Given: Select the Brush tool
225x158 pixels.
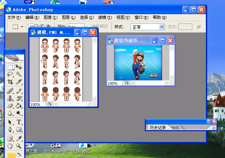Looking at the screenshot, I should coord(19,91).
